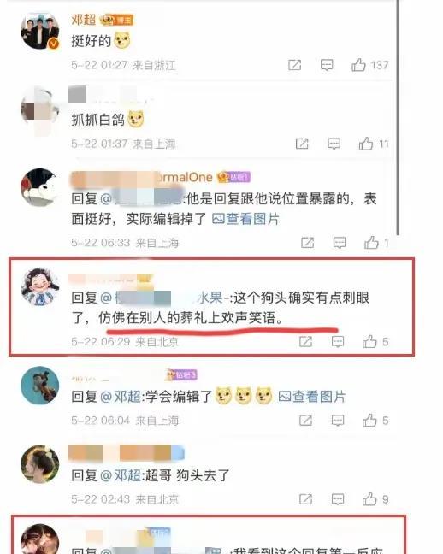Open 查看图片 link in 实际编辑掉了 comment
The image size is (443, 554).
[x=245, y=219]
